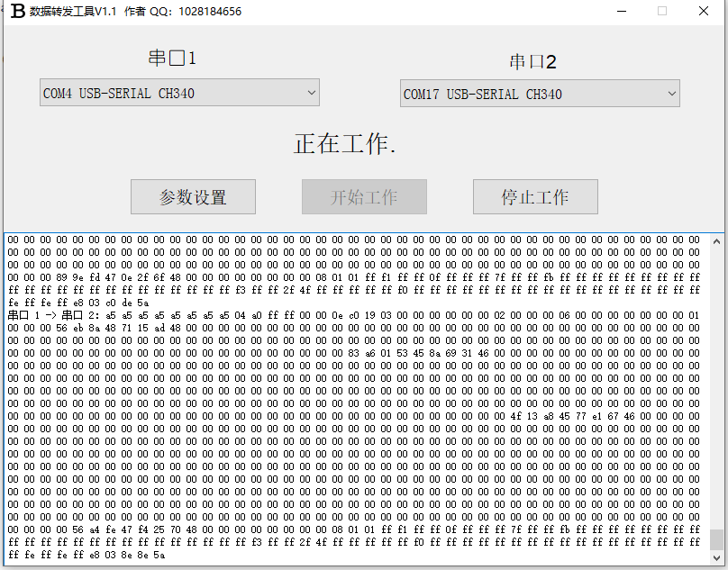This screenshot has height=570, width=728.
Task: Click the working status text 正在工作
Action: coord(345,145)
